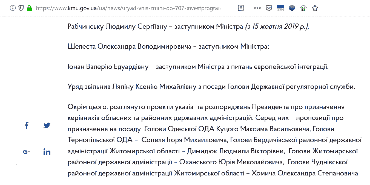Image resolution: width=370 pixels, height=185 pixels.
Task: Click the house-shaped extension icon
Action: tap(303, 8)
